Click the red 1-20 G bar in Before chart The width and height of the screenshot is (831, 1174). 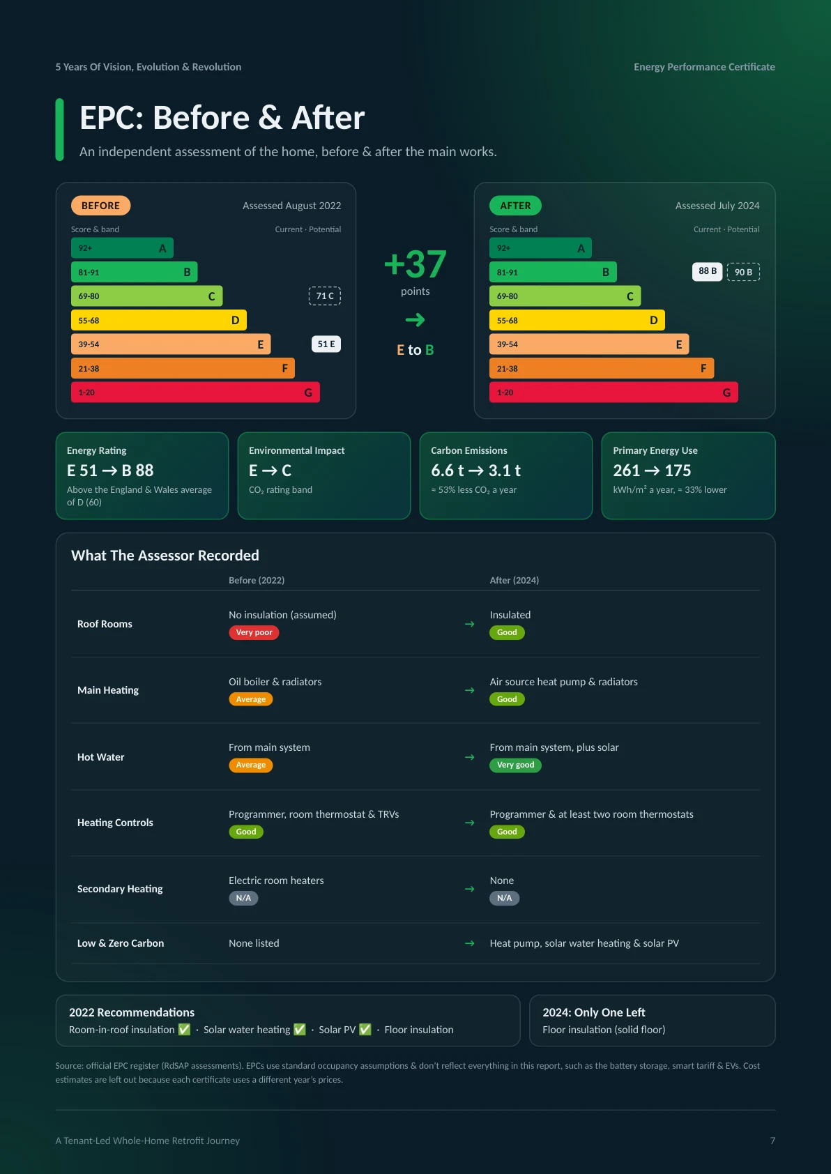pos(195,392)
